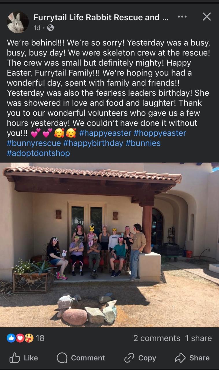The image size is (219, 370).
Task: Open the #bunnies hashtag
Action: click(x=143, y=143)
